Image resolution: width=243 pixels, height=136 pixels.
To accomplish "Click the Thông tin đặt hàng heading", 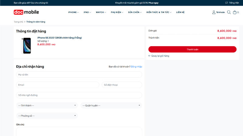I will (31, 31).
